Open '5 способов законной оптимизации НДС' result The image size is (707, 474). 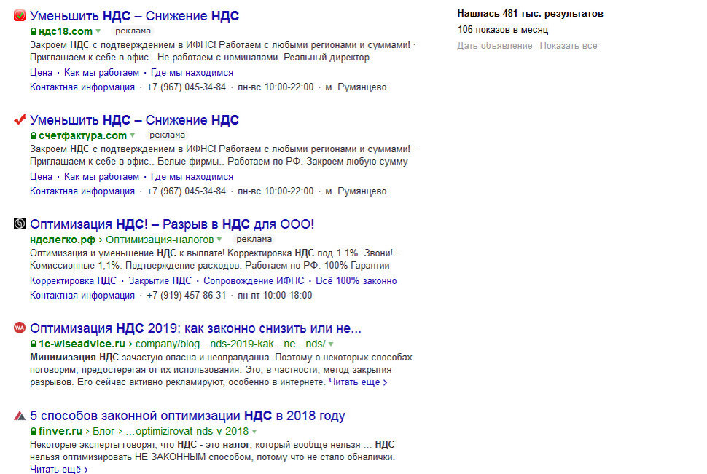187,416
